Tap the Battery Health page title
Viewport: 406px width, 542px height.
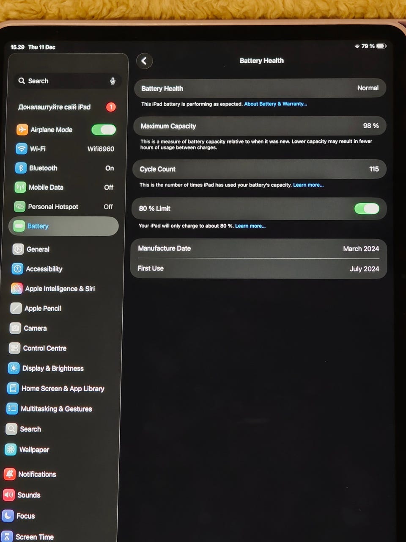pos(261,61)
